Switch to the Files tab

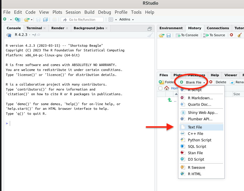click(x=164, y=75)
